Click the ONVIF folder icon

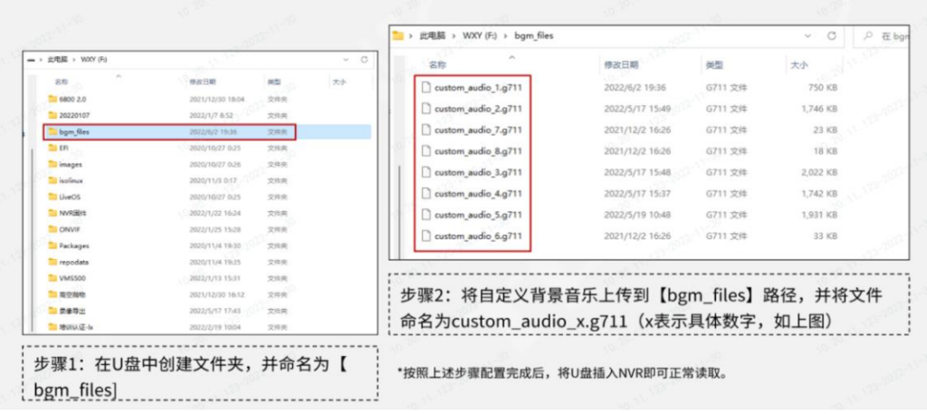(52, 229)
